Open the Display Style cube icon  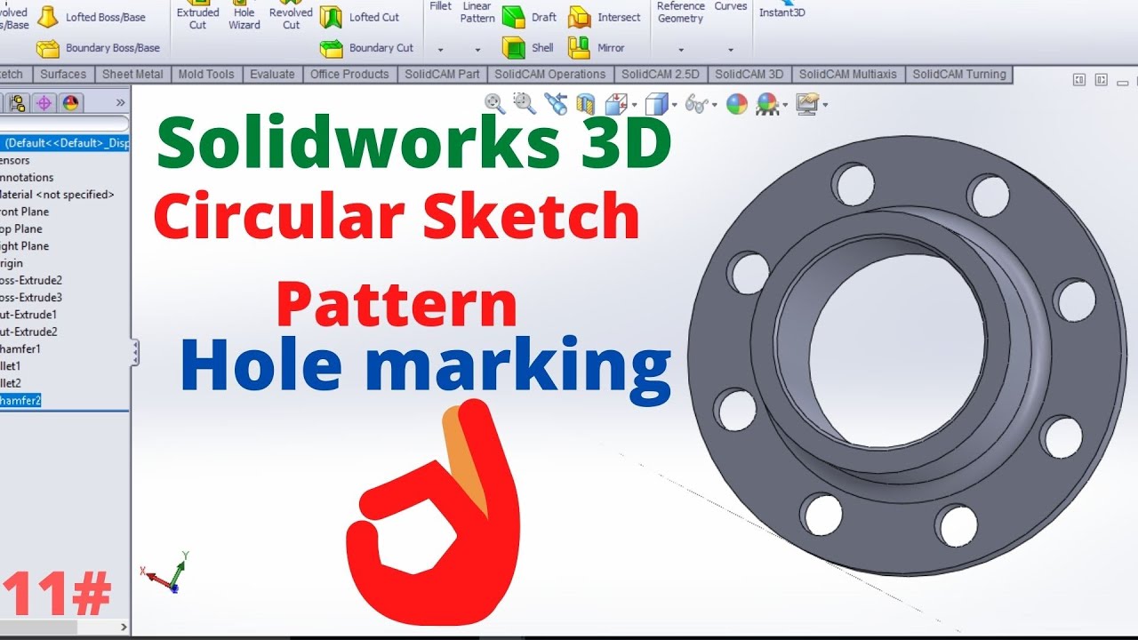point(656,104)
